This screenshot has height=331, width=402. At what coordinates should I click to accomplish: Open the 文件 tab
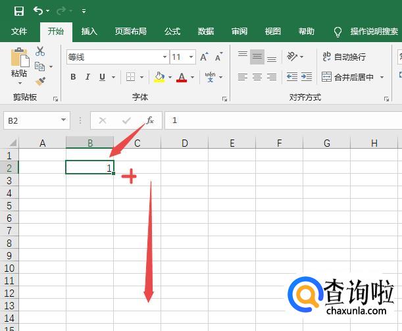(19, 32)
